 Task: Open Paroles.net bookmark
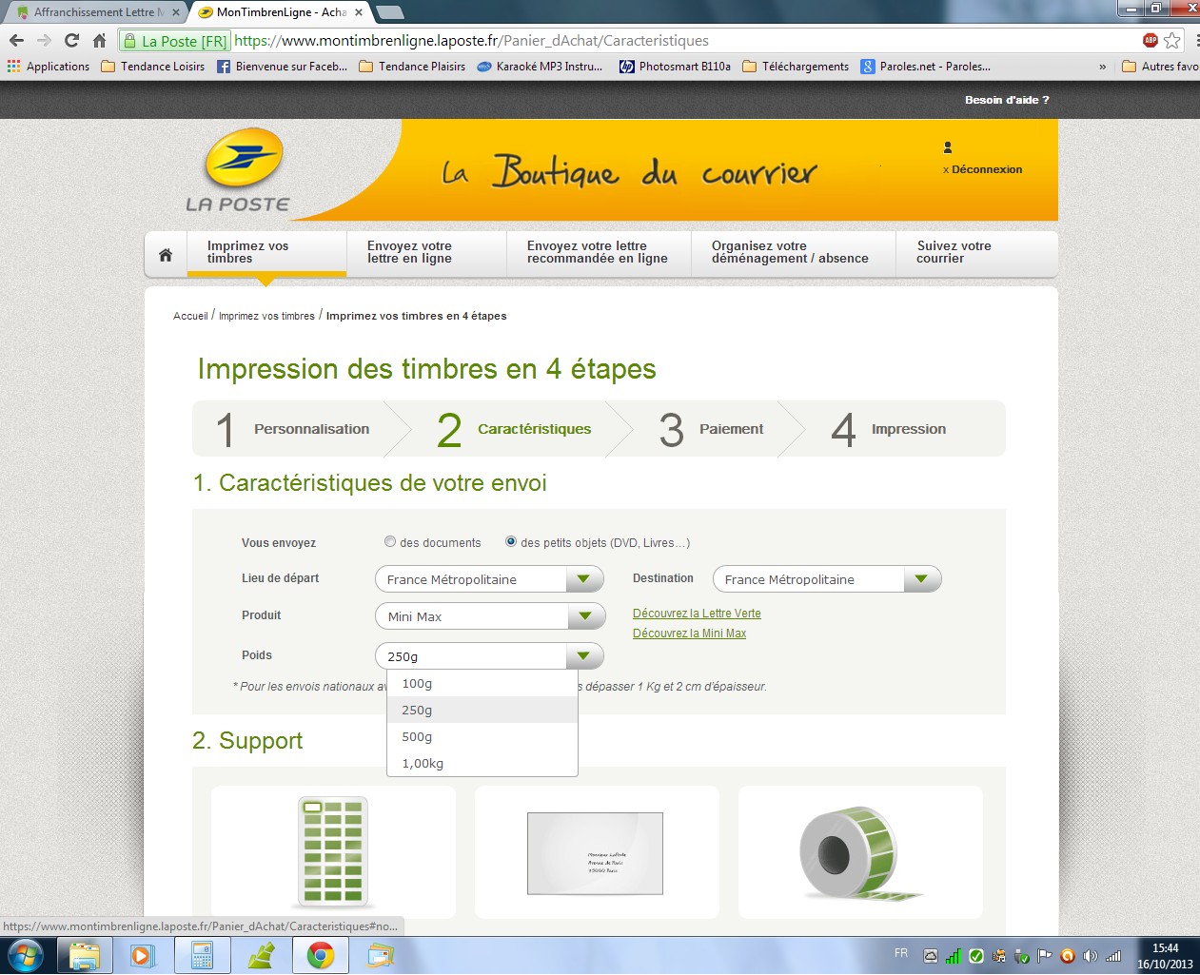click(x=926, y=67)
